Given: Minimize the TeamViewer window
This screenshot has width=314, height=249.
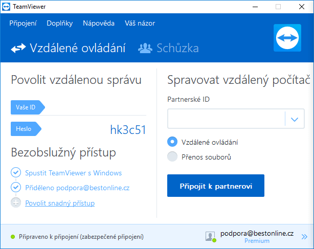Looking at the screenshot, I should click(x=255, y=7).
